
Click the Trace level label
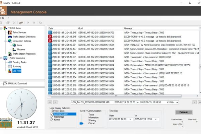(91, 115)
